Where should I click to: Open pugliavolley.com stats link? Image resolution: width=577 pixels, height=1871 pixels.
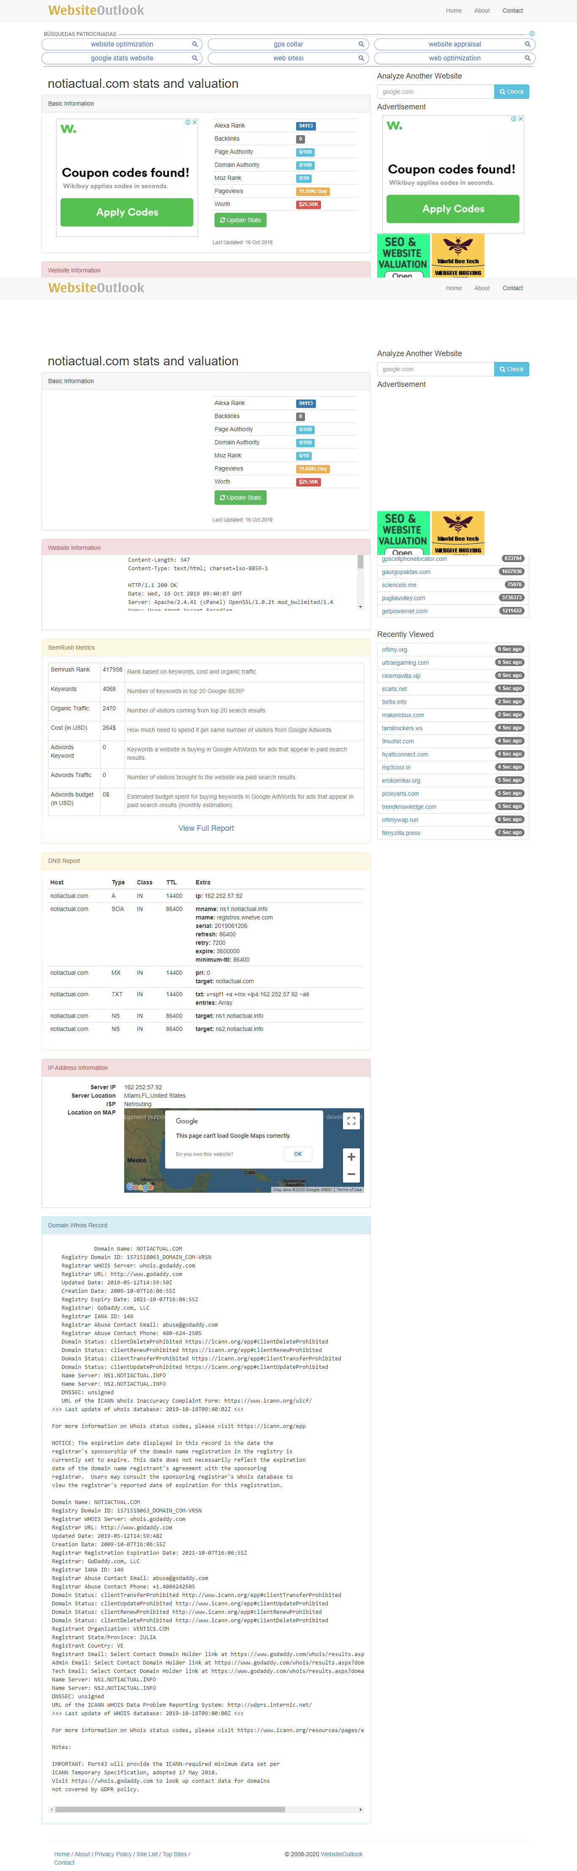tap(403, 598)
